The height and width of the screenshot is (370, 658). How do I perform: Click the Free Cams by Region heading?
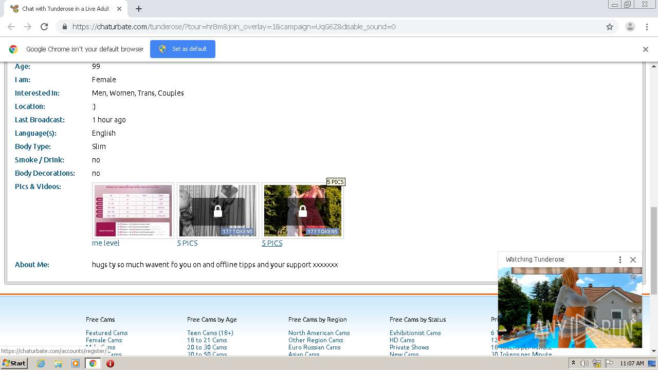(x=318, y=320)
